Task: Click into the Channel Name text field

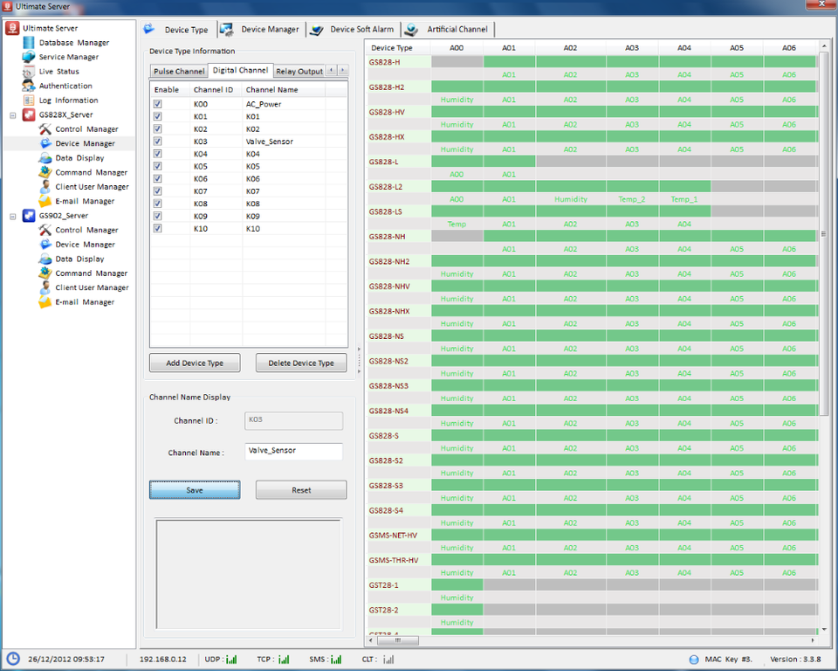Action: point(293,452)
